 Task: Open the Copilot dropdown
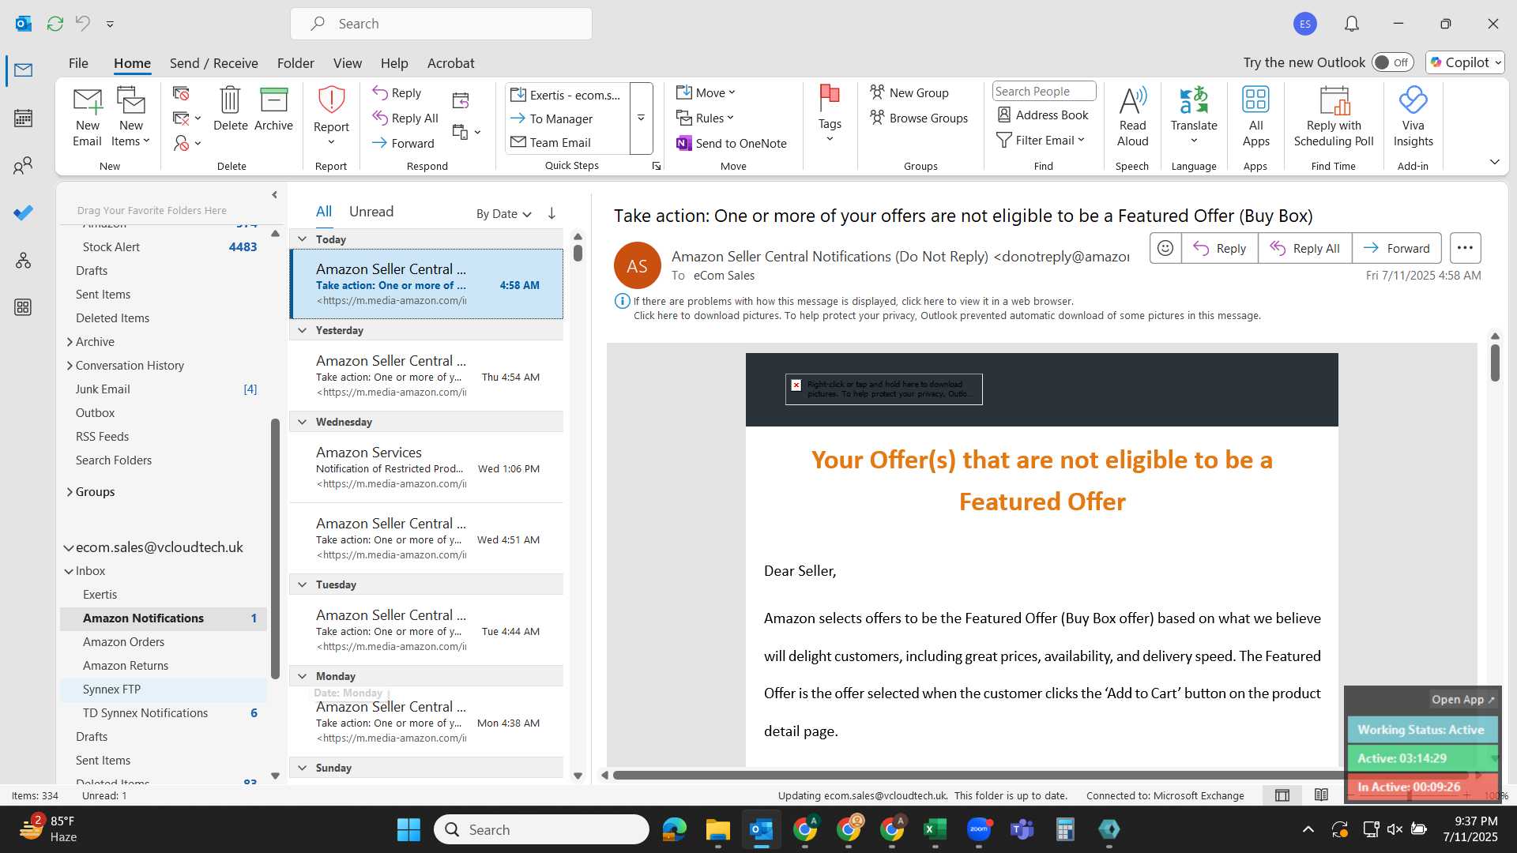pos(1465,62)
